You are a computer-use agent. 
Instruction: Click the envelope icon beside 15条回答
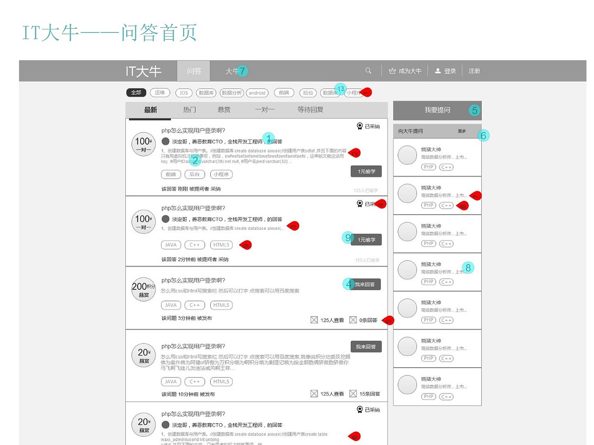click(x=354, y=394)
